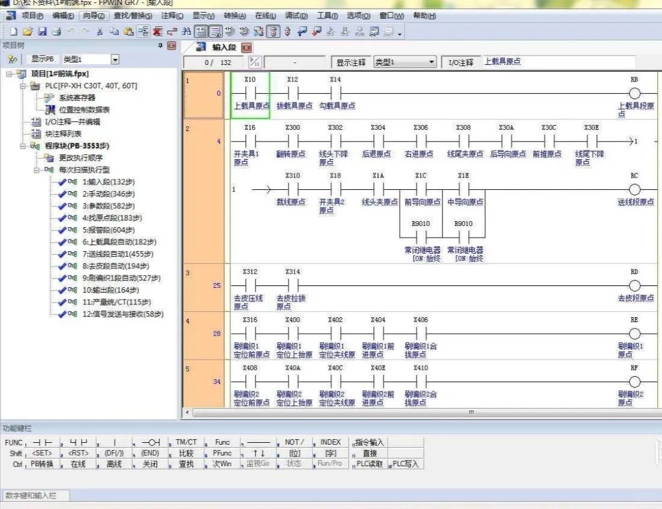Screen dimensions: 662x509
Task: Toggle the comment view eye toolbar icon
Action: click(216, 31)
